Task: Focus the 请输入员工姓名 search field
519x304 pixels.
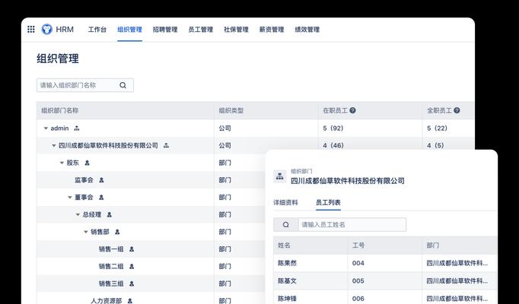Action: (x=352, y=225)
